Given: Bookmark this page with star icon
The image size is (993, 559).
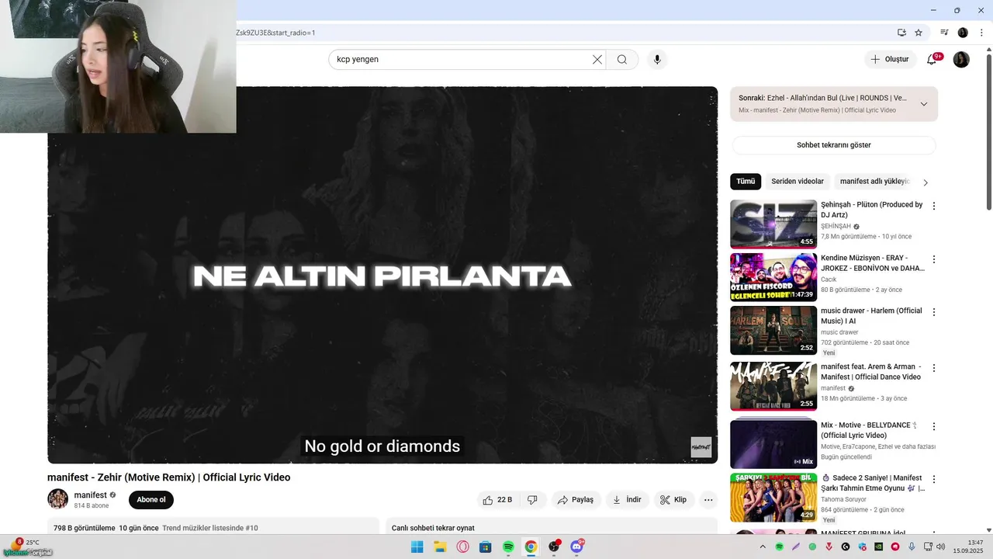Looking at the screenshot, I should click(919, 33).
